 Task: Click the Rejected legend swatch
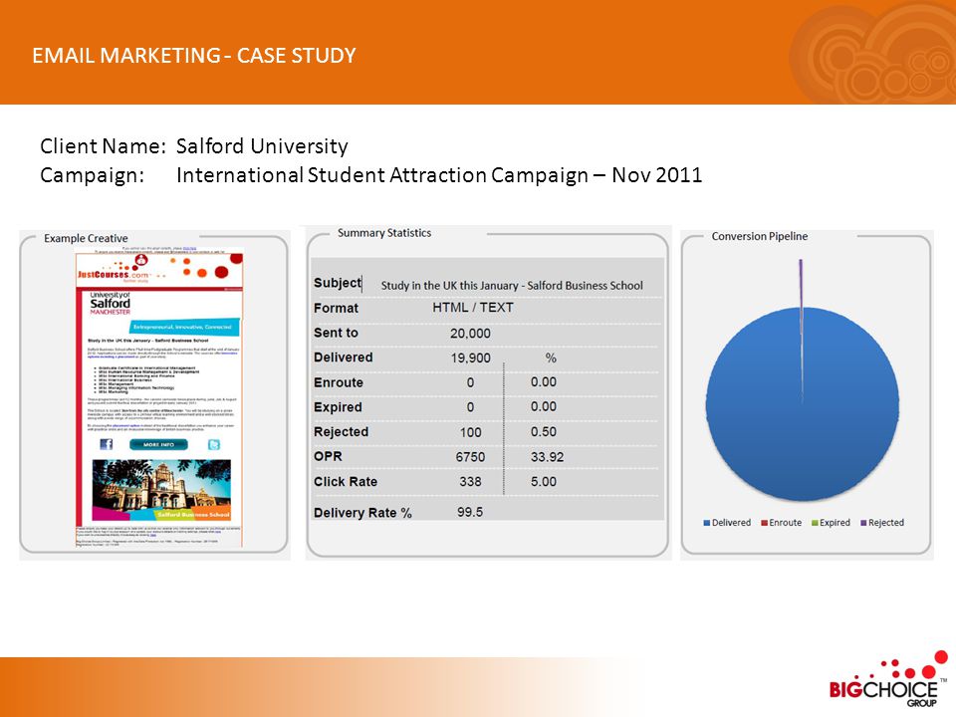pos(863,523)
